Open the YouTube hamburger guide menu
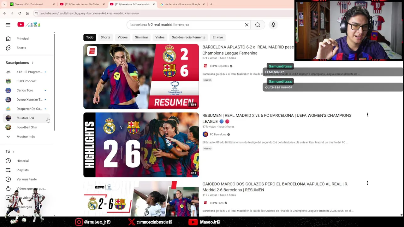 8,25
